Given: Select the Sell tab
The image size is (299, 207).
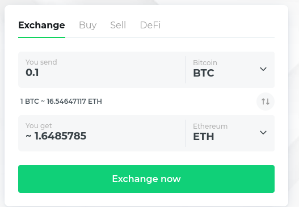Looking at the screenshot, I should (118, 25).
